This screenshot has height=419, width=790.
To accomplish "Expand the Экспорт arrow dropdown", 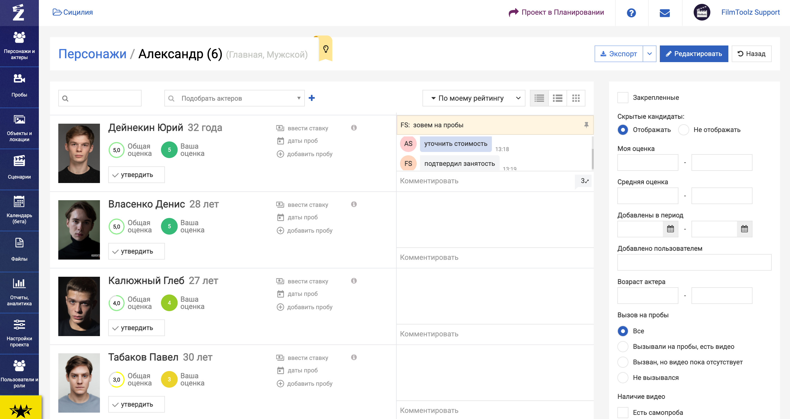I will pyautogui.click(x=649, y=54).
